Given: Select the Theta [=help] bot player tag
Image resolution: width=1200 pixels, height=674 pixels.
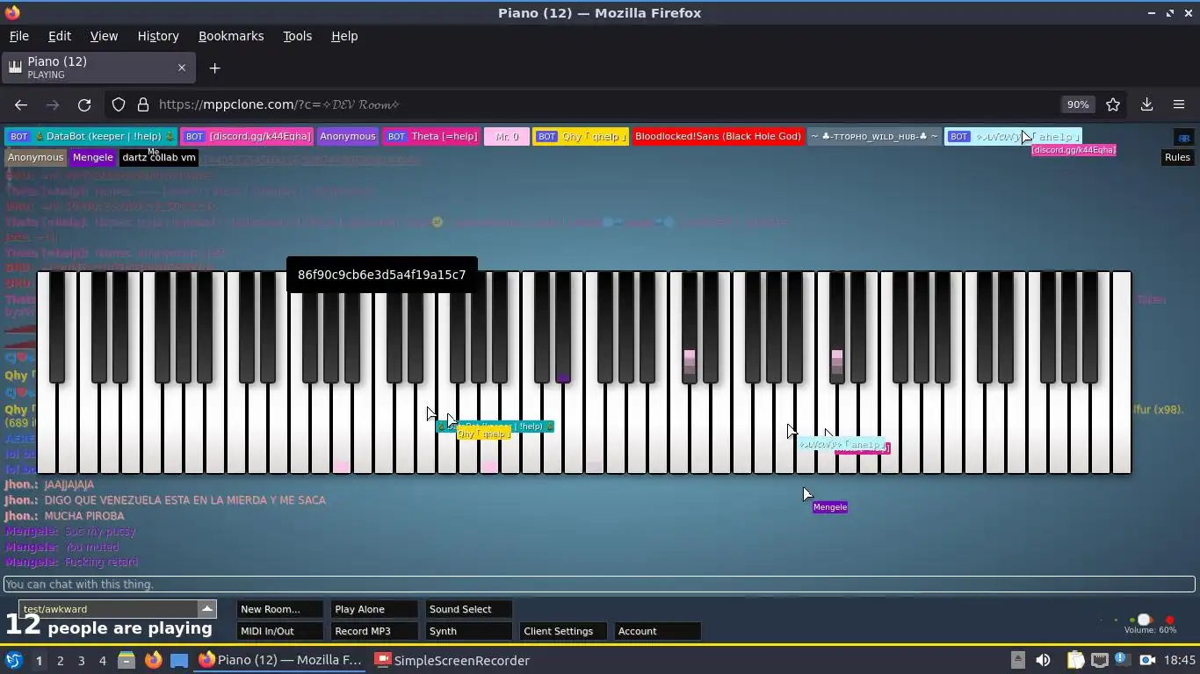Looking at the screenshot, I should (431, 136).
